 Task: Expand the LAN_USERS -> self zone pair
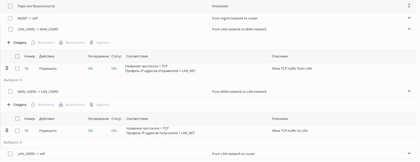click(x=409, y=153)
